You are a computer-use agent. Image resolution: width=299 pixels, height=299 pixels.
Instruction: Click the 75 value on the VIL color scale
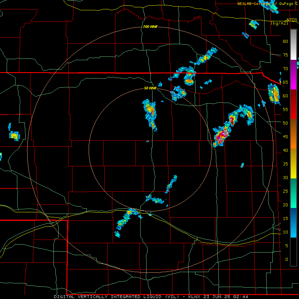click(285, 55)
